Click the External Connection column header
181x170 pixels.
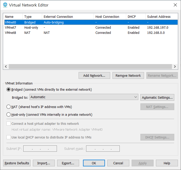68,17
